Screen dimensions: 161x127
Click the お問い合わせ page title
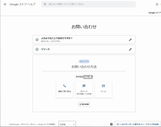pos(84,27)
